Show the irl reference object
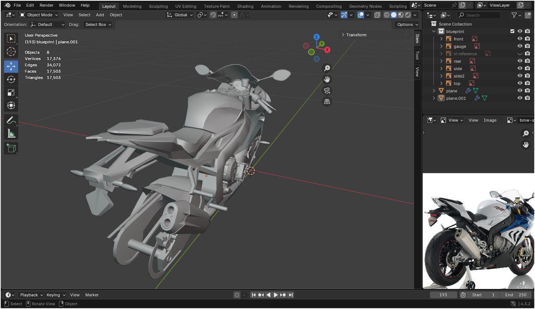535x309 pixels. point(520,54)
